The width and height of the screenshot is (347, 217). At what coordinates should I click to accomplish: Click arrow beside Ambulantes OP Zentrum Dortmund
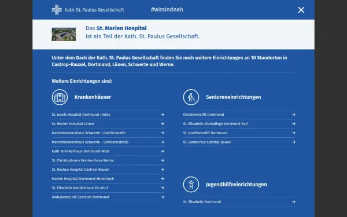click(162, 197)
